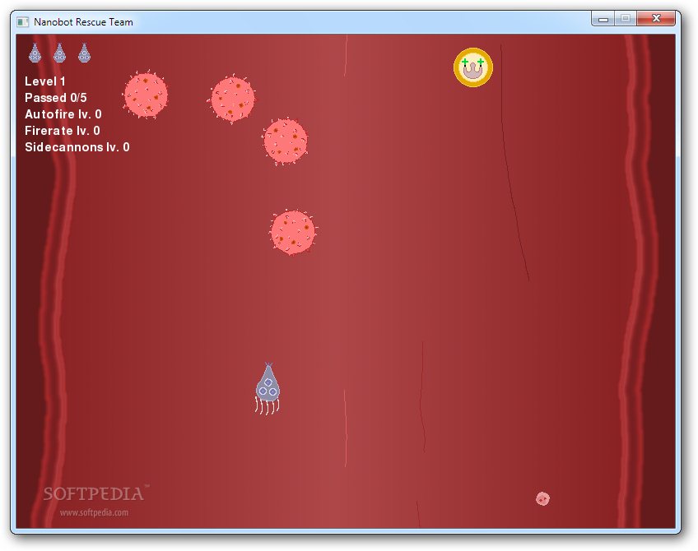Image resolution: width=698 pixels, height=551 pixels.
Task: Minimize the Nanobot Rescue Team window
Action: tap(603, 19)
